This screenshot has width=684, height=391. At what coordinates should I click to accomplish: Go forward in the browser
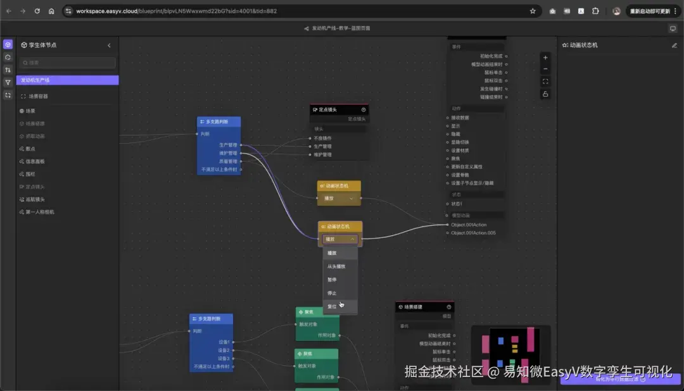[x=23, y=11]
